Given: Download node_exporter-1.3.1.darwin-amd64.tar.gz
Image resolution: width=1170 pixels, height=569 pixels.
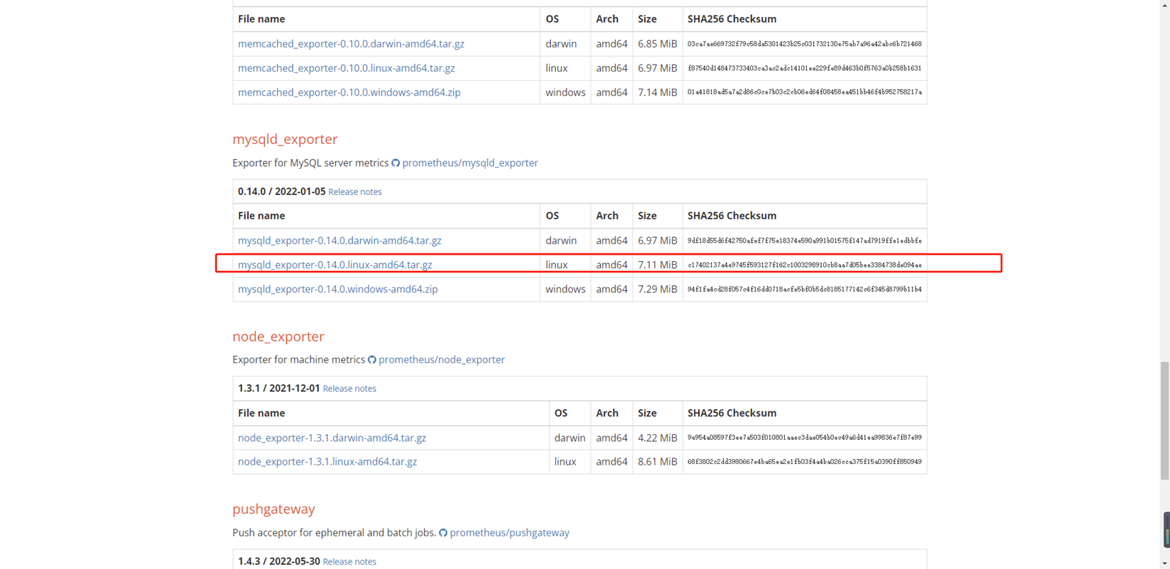Looking at the screenshot, I should tap(332, 438).
